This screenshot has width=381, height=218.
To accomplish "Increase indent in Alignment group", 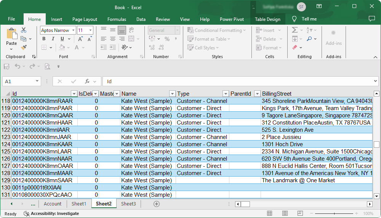I will pos(112,47).
